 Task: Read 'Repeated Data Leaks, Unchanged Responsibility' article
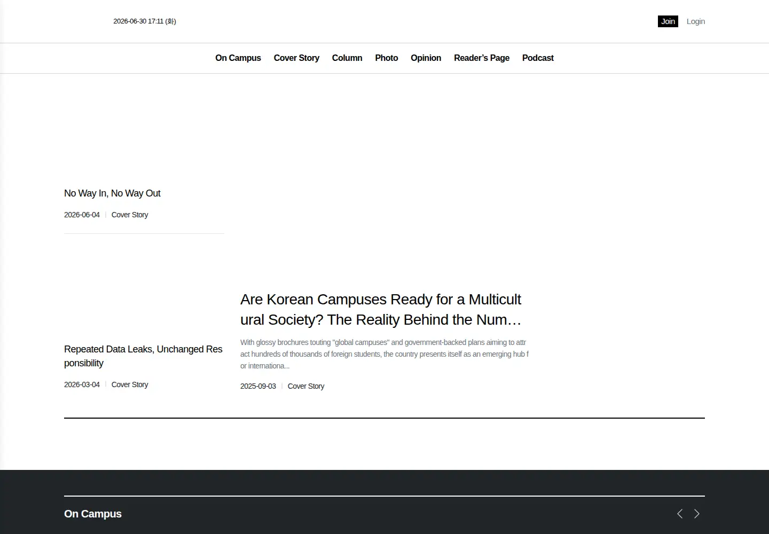pyautogui.click(x=144, y=356)
